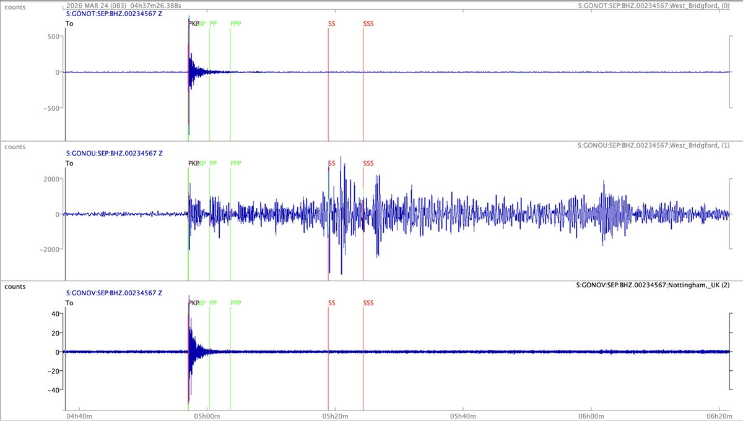Click the 04h40m time axis label

(80, 416)
